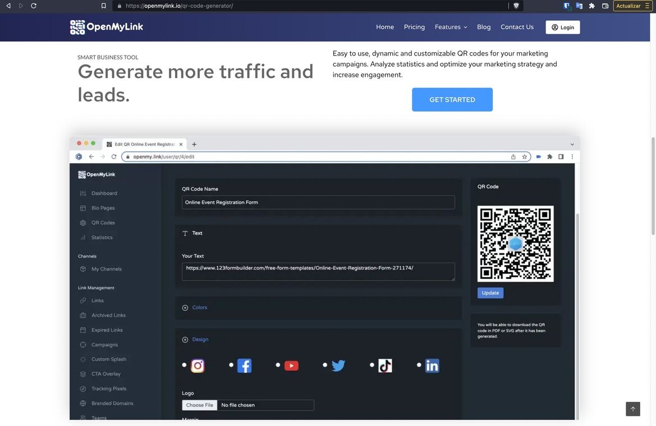Click the page vertical scrollbar
The width and height of the screenshot is (656, 426).
(653, 186)
